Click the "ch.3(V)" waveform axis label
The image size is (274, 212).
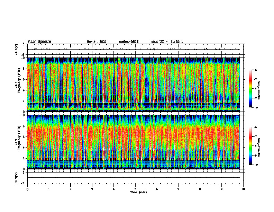pyautogui.click(x=17, y=178)
